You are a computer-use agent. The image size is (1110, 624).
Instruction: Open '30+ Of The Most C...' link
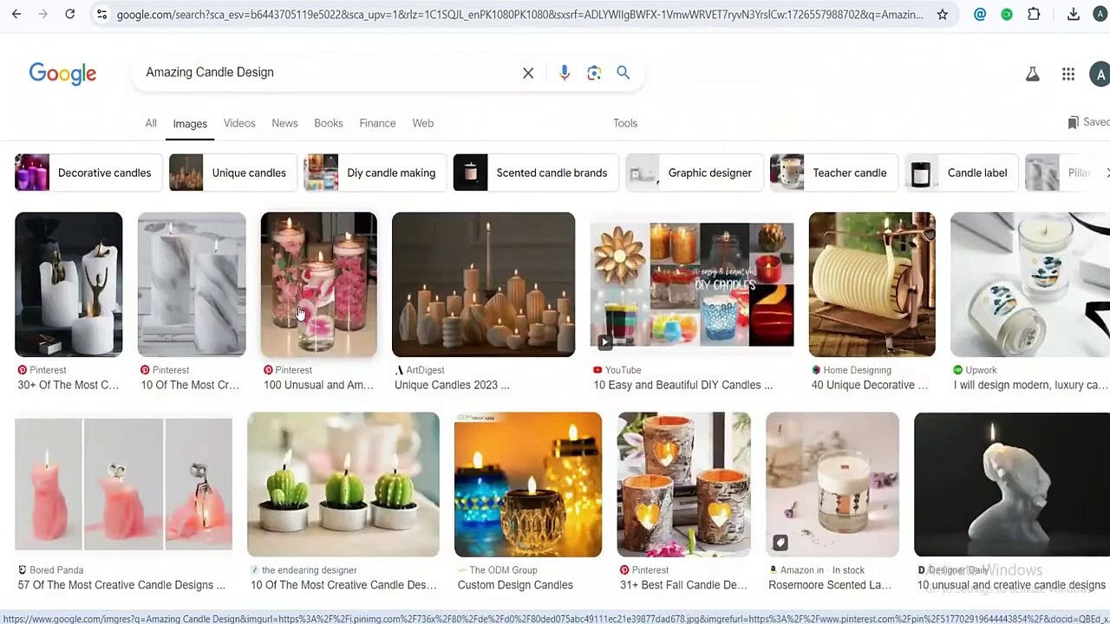pyautogui.click(x=68, y=385)
